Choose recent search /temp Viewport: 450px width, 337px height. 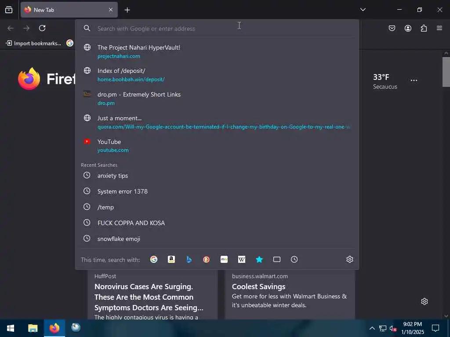click(x=217, y=207)
